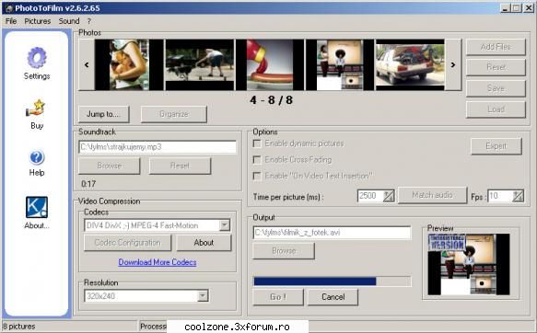
Task: Click the Save button
Action: click(x=496, y=88)
